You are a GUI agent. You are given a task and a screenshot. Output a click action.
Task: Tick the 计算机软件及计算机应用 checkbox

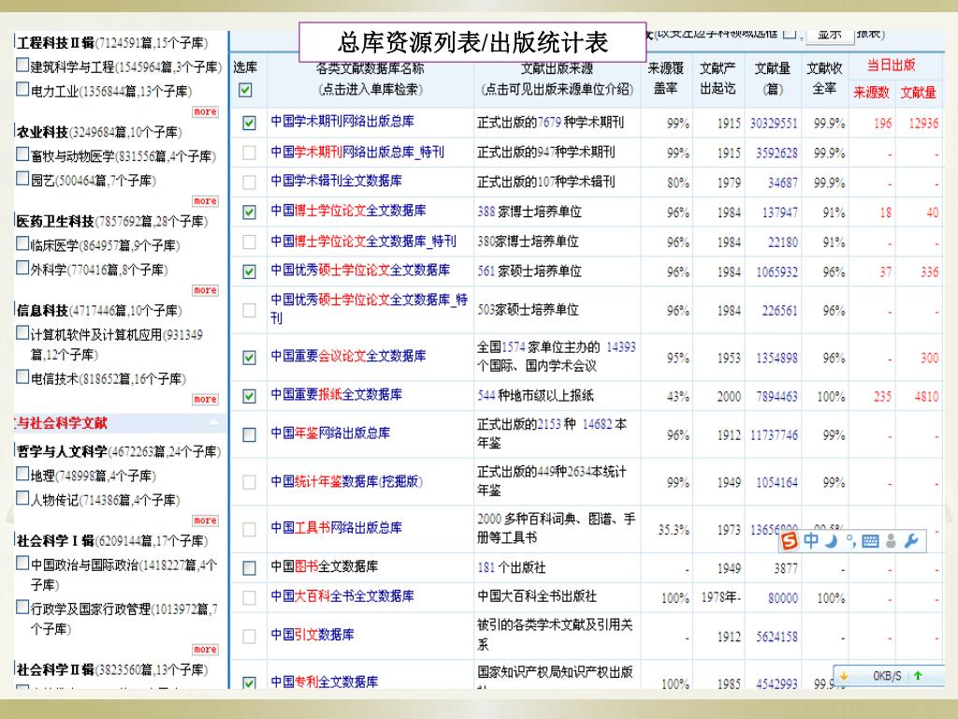click(x=22, y=333)
